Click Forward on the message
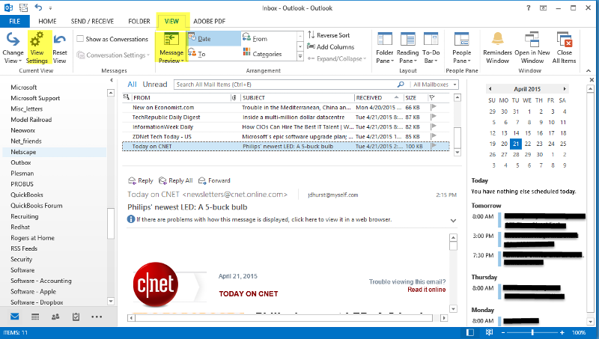 click(x=214, y=180)
